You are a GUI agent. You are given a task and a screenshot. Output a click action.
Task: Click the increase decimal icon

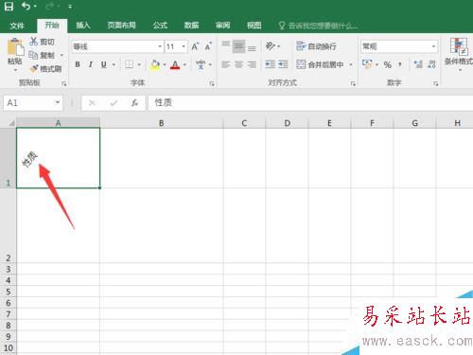click(x=418, y=64)
